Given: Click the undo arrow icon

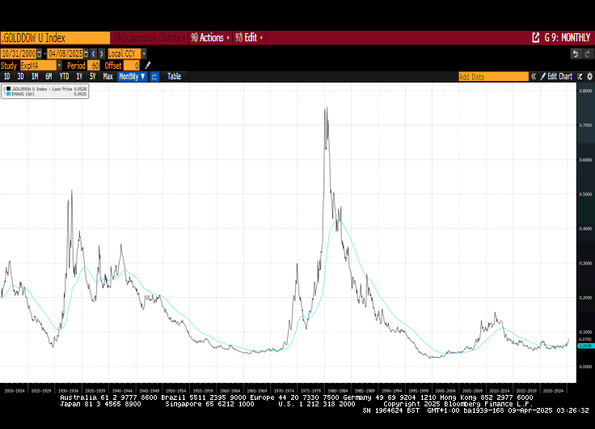Looking at the screenshot, I should [x=576, y=54].
